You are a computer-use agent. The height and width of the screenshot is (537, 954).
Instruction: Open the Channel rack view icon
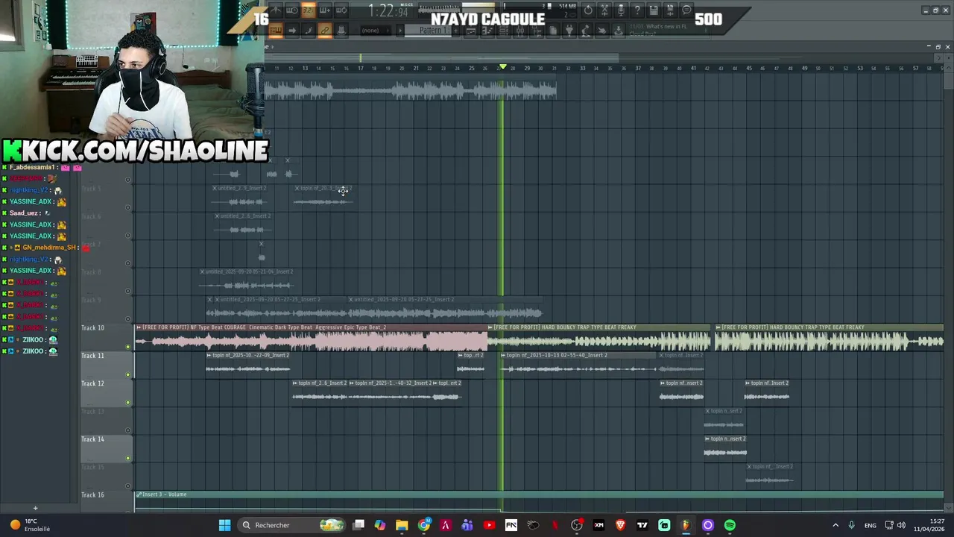[503, 31]
